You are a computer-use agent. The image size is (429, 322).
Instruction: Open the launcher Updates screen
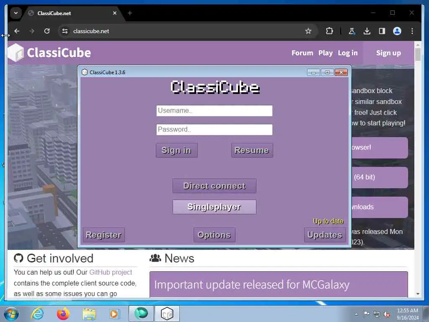coord(325,235)
